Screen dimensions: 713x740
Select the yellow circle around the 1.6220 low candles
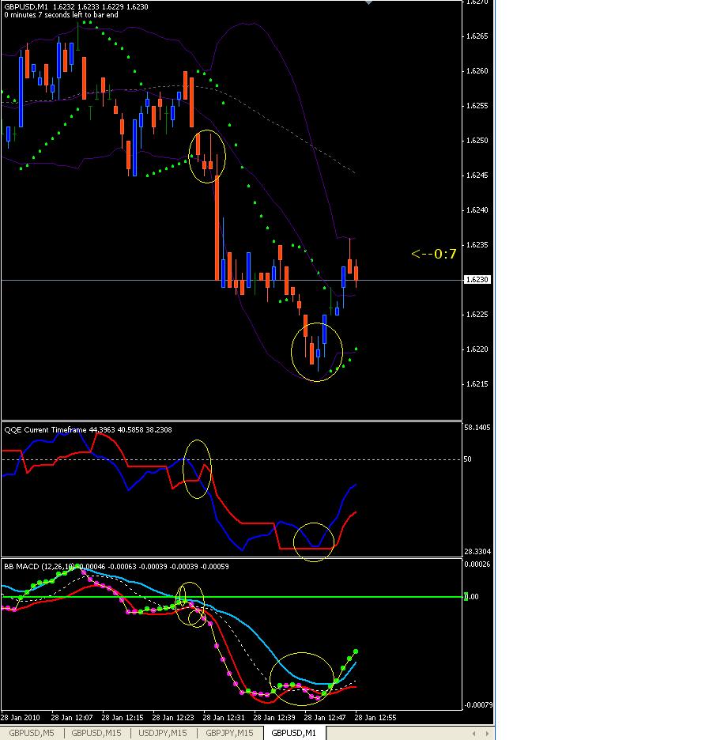click(x=317, y=352)
